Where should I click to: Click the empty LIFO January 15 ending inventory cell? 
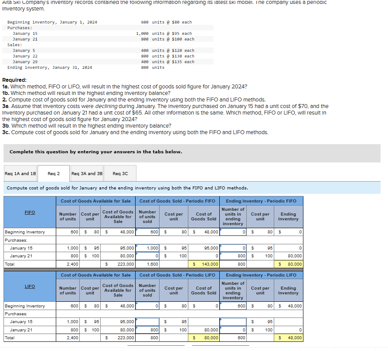232,322
